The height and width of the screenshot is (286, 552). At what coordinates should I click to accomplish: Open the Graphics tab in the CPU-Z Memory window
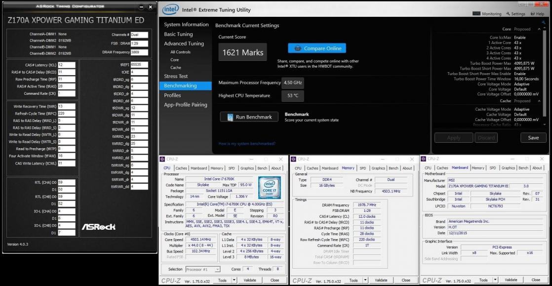tap(378, 168)
